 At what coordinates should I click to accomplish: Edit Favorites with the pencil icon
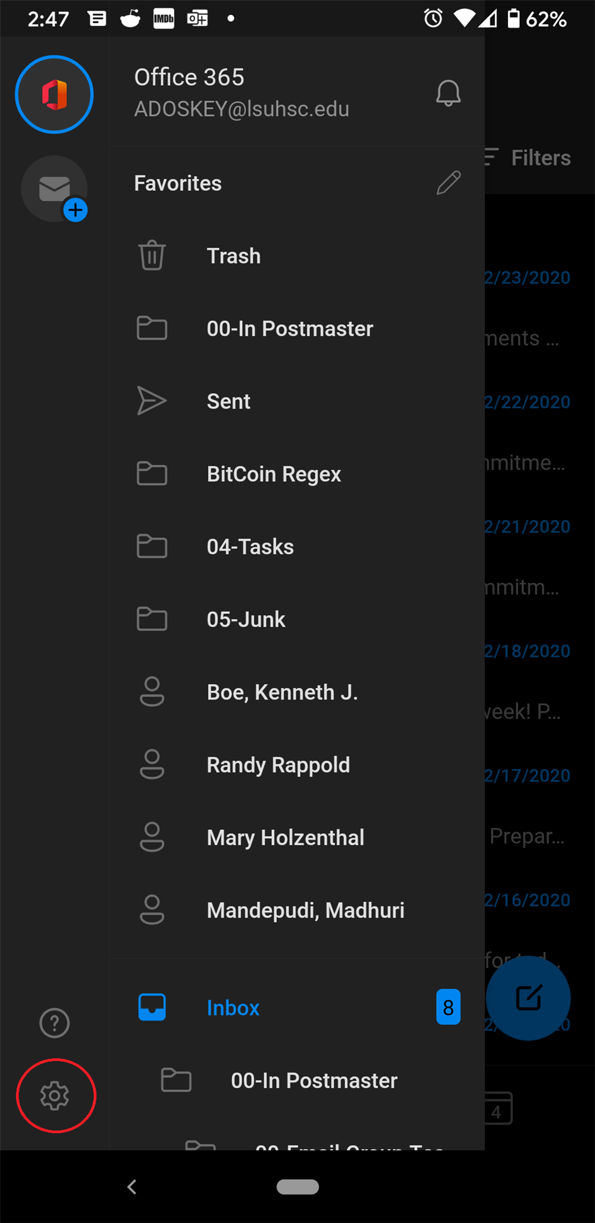coord(448,183)
